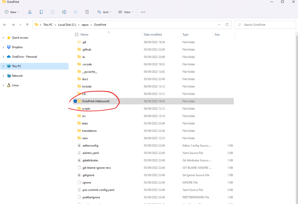Click the Network icon in sidebar
298x204 pixels.
click(9, 76)
